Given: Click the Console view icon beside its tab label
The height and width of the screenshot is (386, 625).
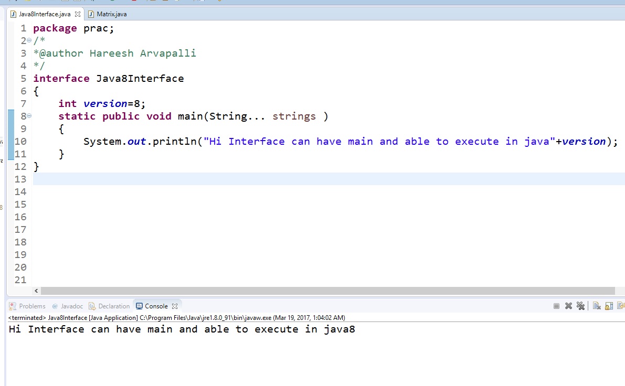Looking at the screenshot, I should [x=140, y=306].
